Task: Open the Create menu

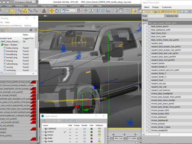Action: tap(9, 6)
